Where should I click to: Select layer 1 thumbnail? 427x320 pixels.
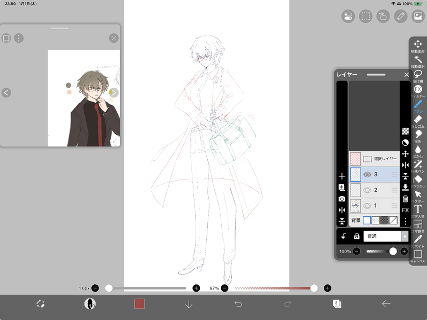click(x=355, y=206)
